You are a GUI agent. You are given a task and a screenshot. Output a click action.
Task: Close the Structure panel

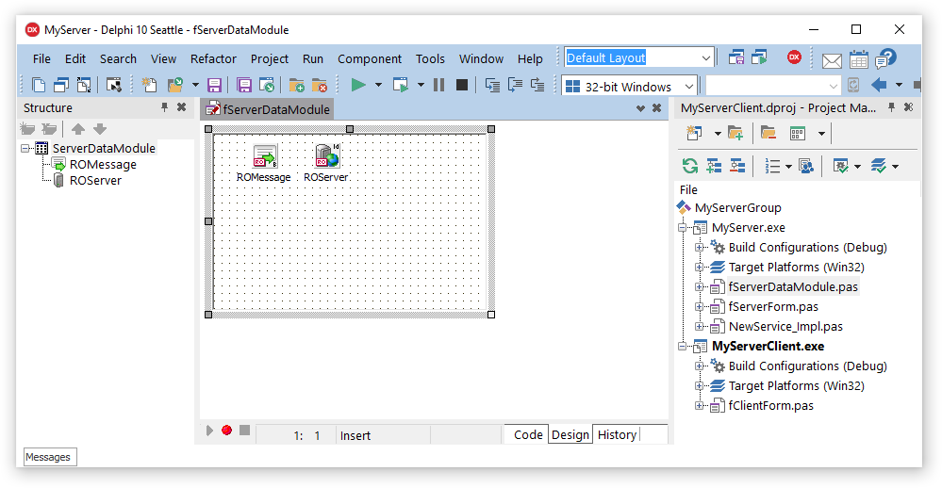tap(181, 106)
